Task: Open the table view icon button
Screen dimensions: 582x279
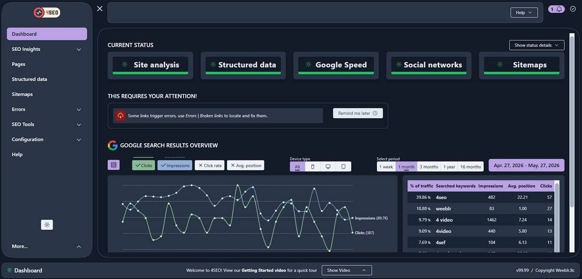Action: coord(113,165)
